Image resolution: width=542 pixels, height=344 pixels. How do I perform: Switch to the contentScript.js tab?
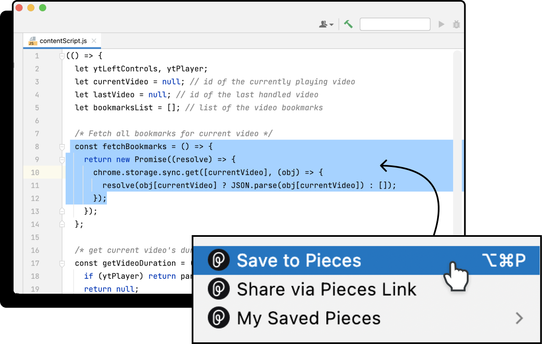63,41
